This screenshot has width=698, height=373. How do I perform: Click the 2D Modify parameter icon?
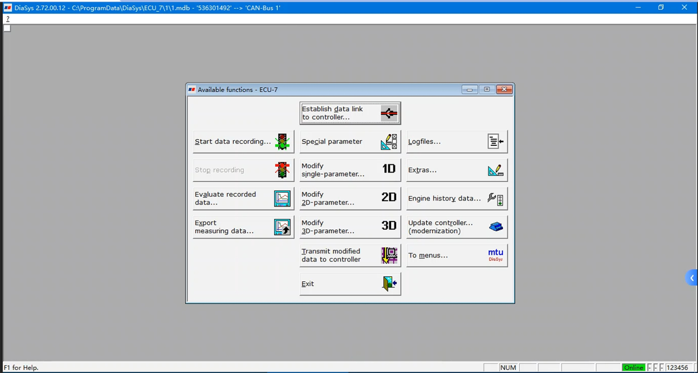pos(388,198)
